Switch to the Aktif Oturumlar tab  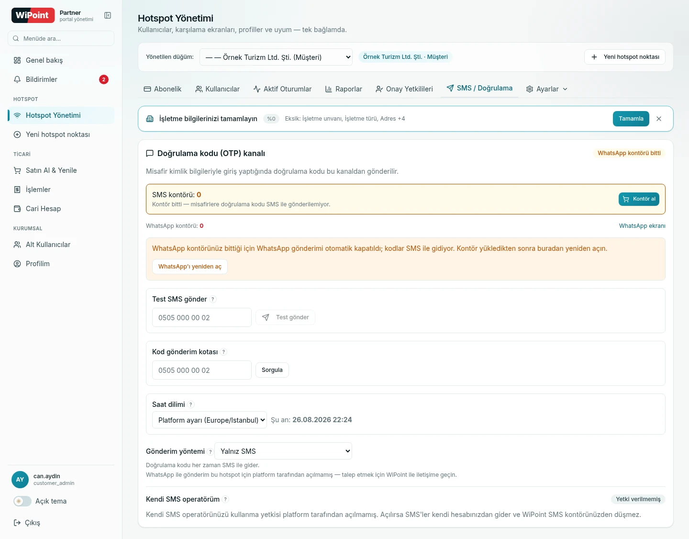[x=282, y=89]
